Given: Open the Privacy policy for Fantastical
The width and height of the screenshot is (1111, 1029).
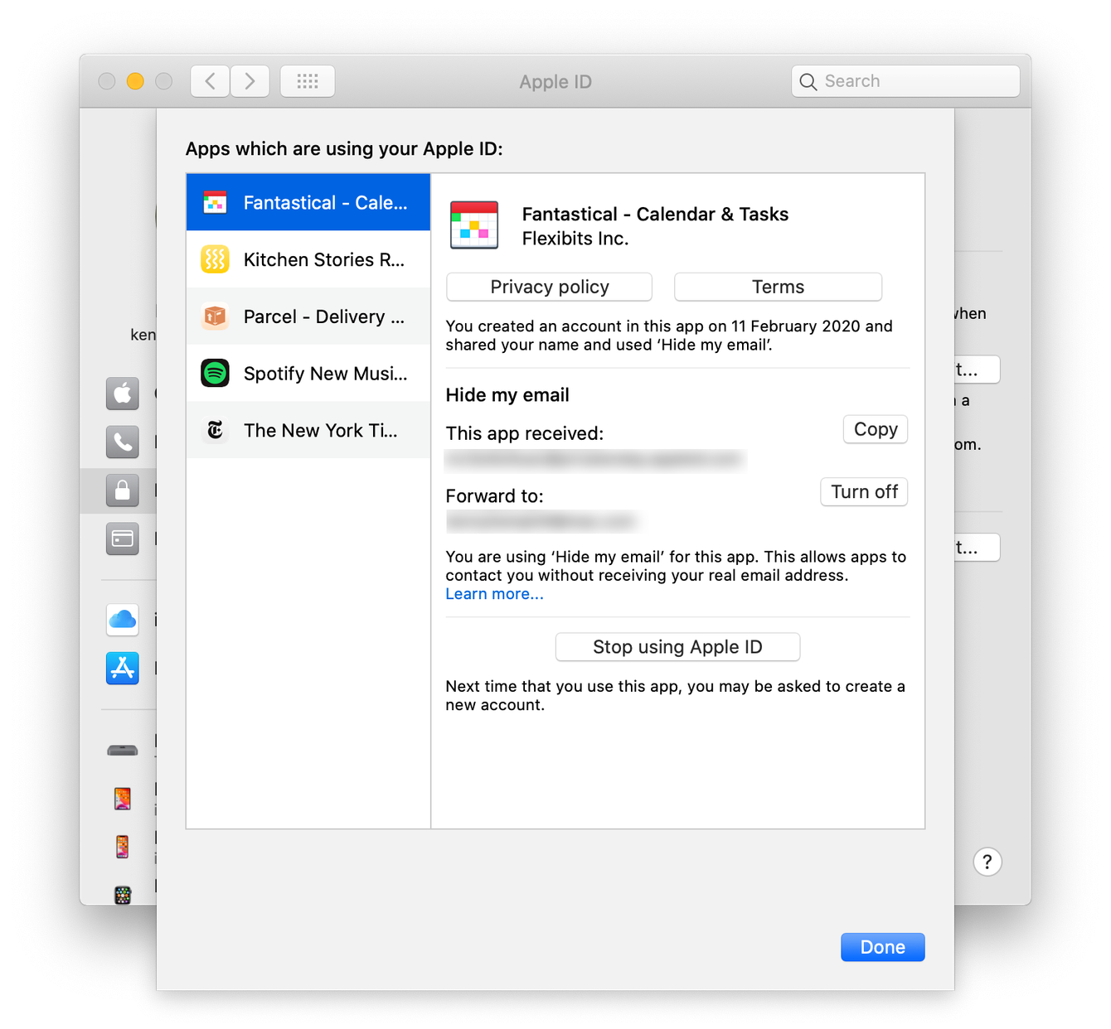Looking at the screenshot, I should pos(550,287).
